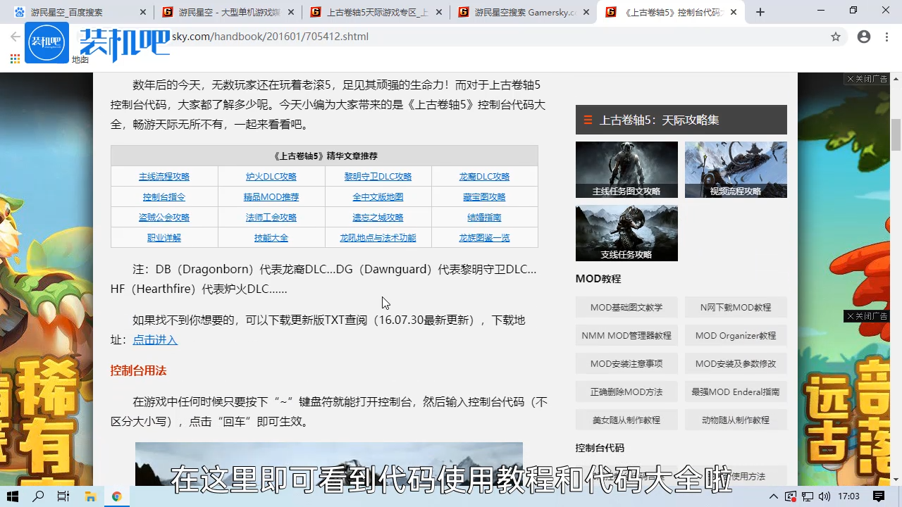The height and width of the screenshot is (507, 902).
Task: Open Task View from the taskbar
Action: pos(63,496)
